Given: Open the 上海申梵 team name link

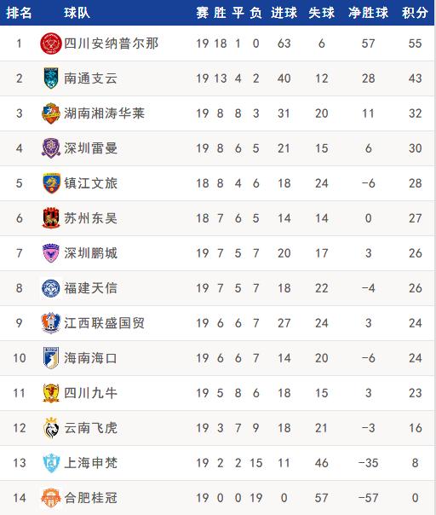Looking at the screenshot, I should (90, 463).
